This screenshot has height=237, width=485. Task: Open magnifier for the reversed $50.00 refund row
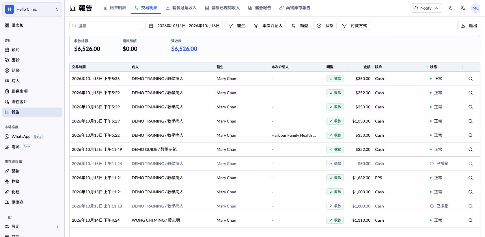point(470,164)
